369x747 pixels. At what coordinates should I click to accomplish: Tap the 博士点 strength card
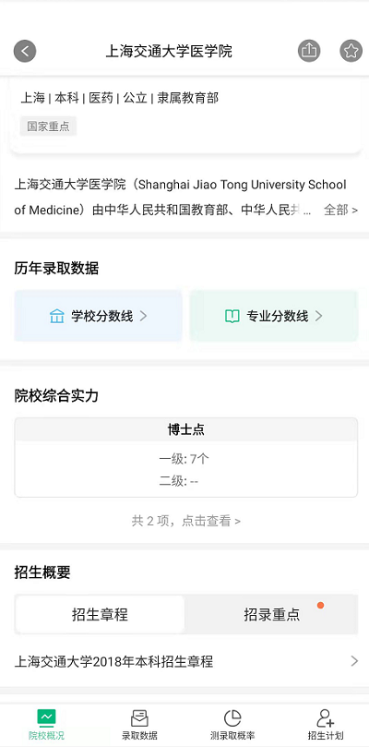pos(185,458)
